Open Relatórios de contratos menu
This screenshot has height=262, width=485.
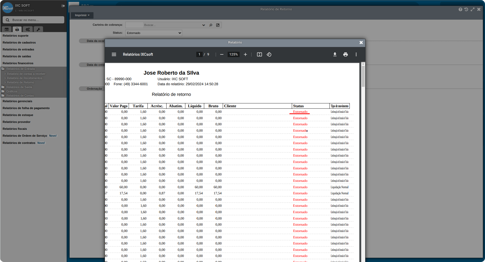[19, 143]
